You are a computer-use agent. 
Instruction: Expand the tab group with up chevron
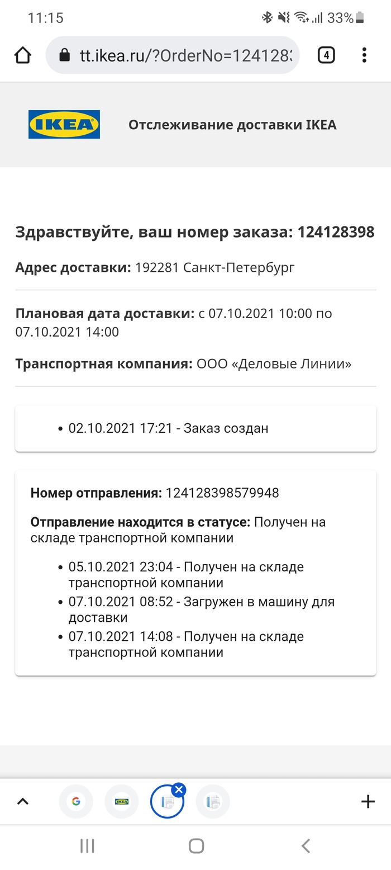click(22, 802)
